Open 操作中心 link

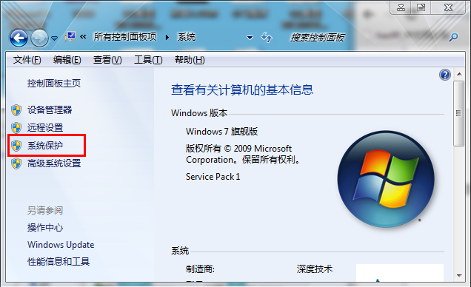(x=45, y=228)
